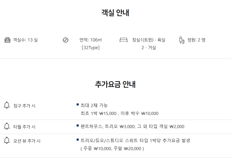Click the 오션 뷰 추가 시 label
This screenshot has width=234, height=165.
tap(27, 141)
